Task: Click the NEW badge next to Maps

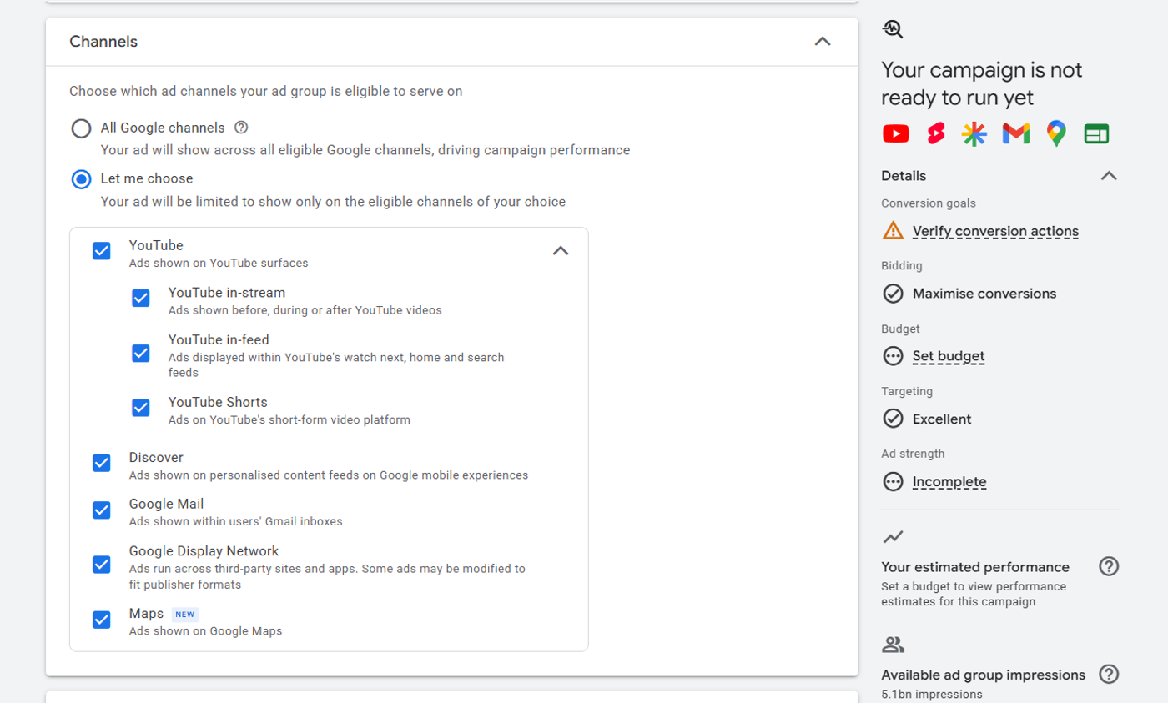Action: coord(185,615)
